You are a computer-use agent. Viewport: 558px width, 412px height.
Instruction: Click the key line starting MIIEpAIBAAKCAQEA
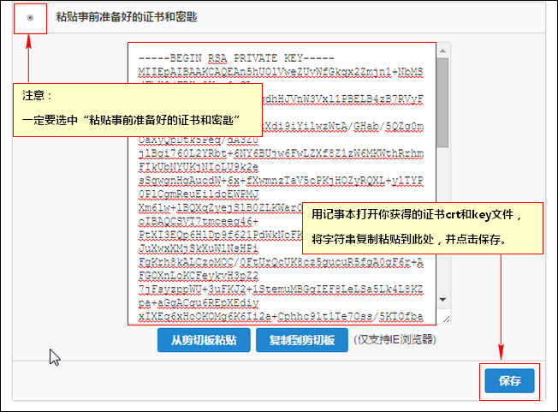pos(281,72)
